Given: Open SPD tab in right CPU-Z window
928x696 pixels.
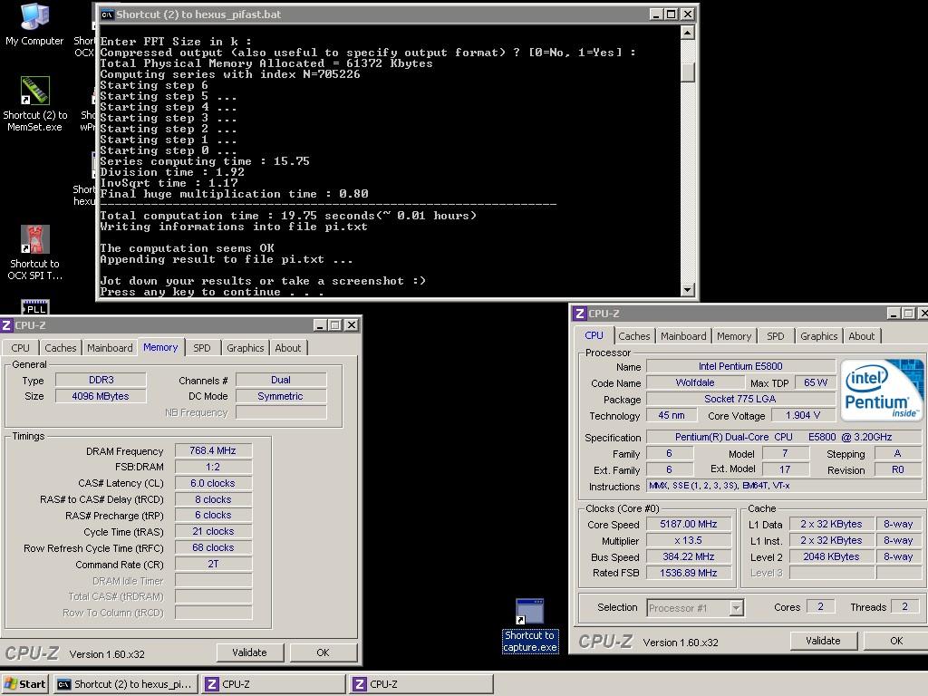Looking at the screenshot, I should 776,336.
